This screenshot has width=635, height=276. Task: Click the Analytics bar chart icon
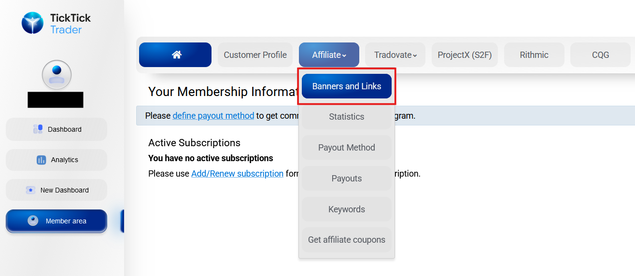42,160
